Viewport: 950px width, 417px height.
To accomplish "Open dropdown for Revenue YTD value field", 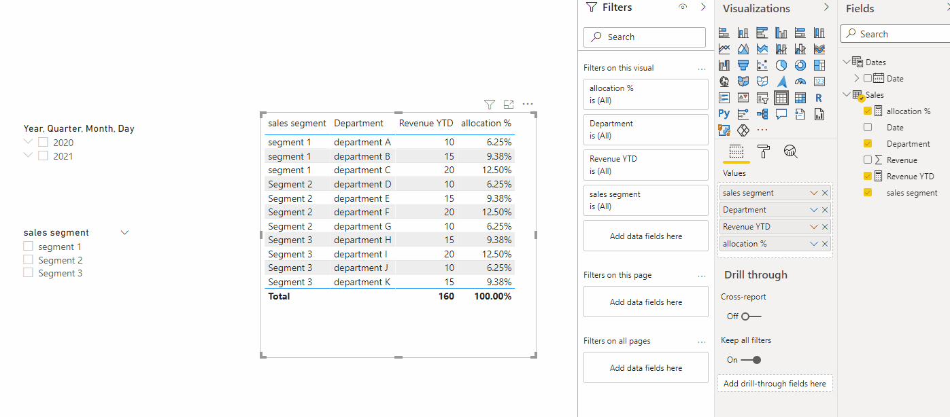I will (814, 227).
